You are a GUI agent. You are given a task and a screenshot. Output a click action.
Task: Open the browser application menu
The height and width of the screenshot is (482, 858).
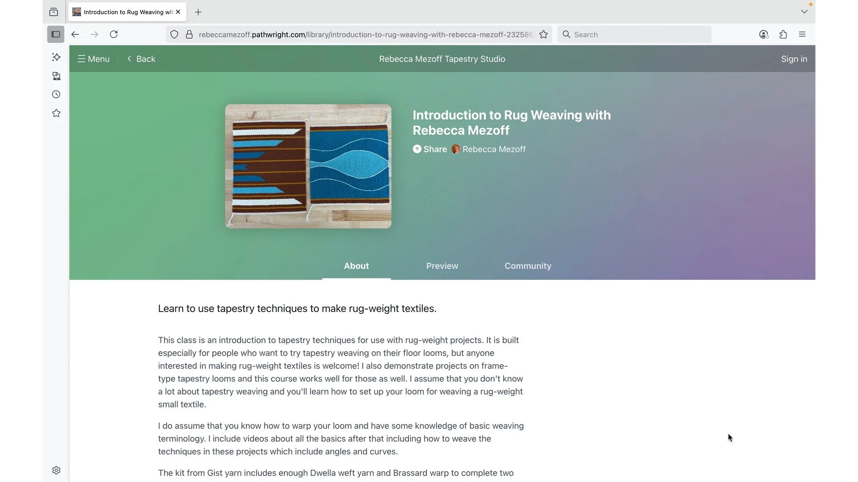802,34
